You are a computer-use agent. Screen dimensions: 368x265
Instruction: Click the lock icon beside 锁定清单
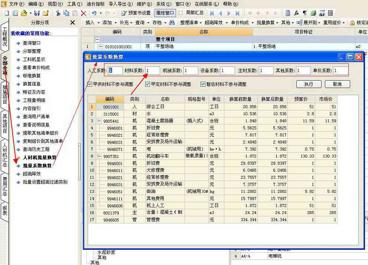[351, 22]
